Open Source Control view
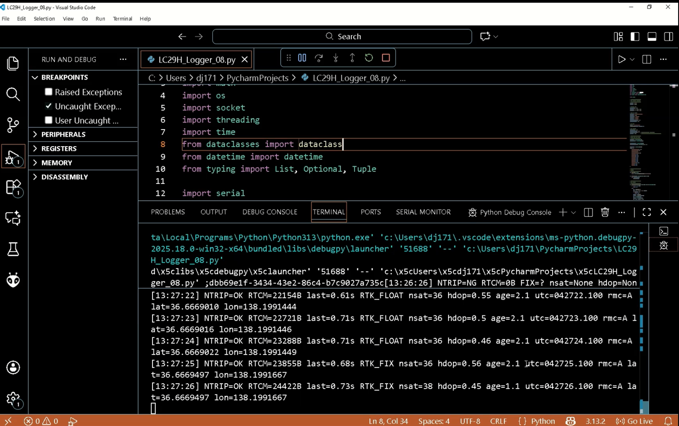The height and width of the screenshot is (426, 679). (13, 125)
